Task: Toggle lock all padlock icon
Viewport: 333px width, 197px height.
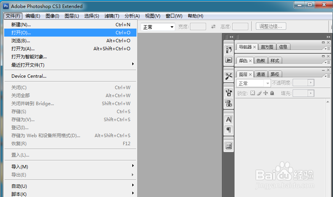Action: (x=272, y=93)
